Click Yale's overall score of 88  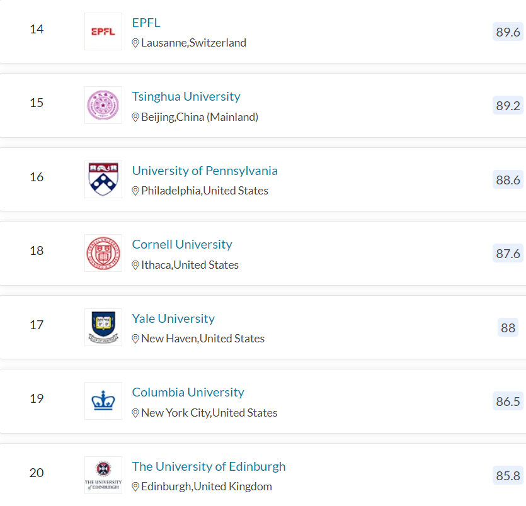click(508, 328)
